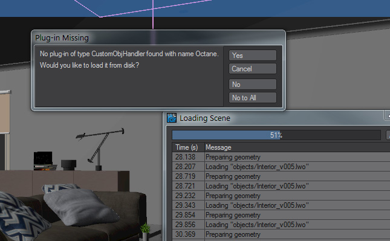Image resolution: width=390 pixels, height=241 pixels.
Task: Select the log entry at 28.207 seconds
Action: [281, 167]
